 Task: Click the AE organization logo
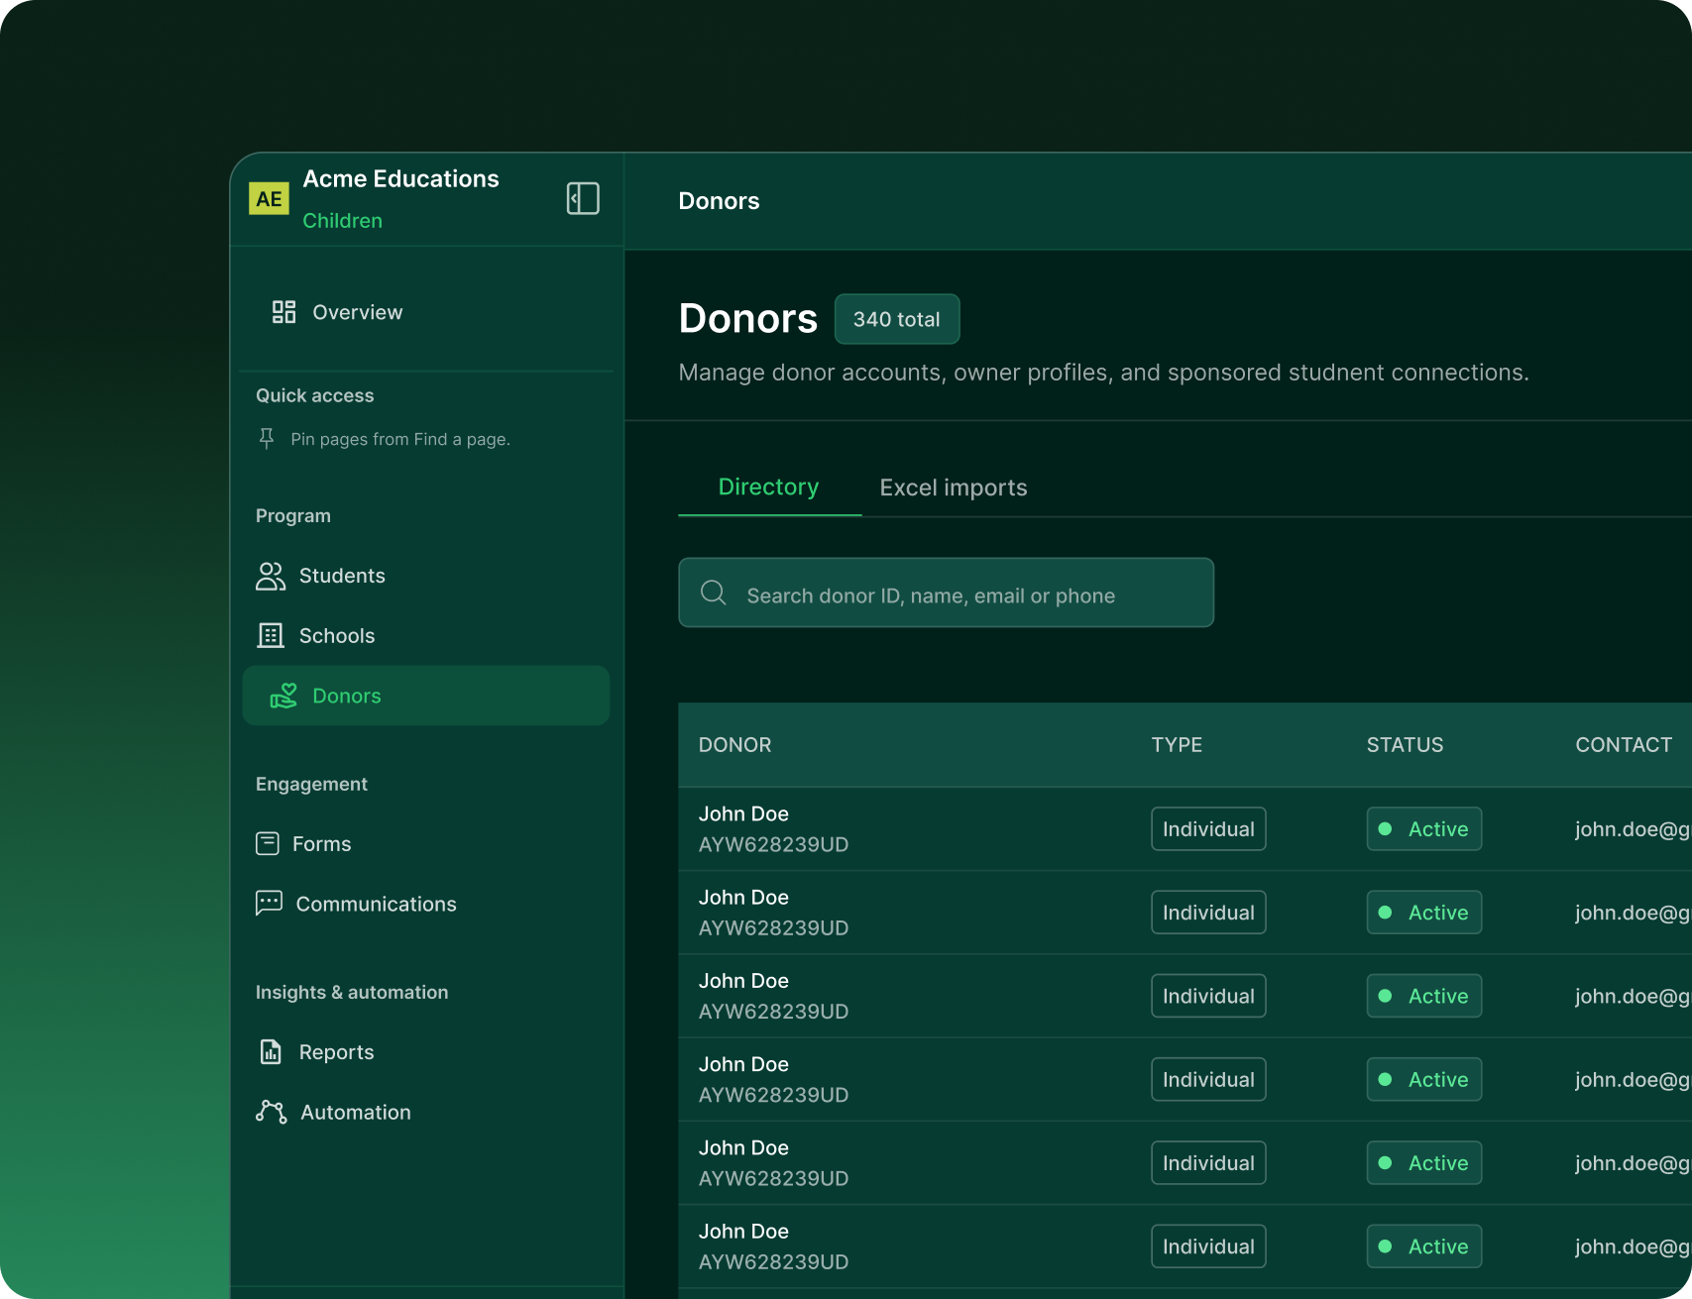tap(269, 198)
